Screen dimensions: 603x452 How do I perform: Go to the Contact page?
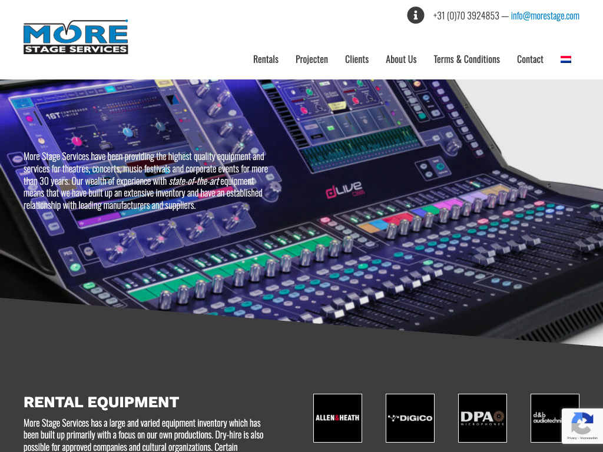pyautogui.click(x=530, y=59)
